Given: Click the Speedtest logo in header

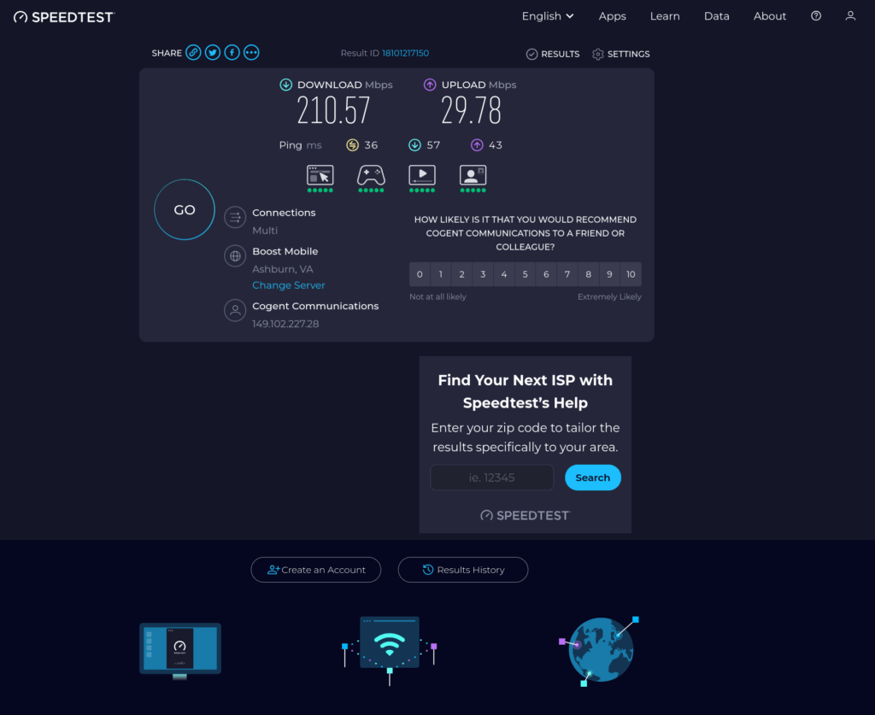Looking at the screenshot, I should point(64,17).
